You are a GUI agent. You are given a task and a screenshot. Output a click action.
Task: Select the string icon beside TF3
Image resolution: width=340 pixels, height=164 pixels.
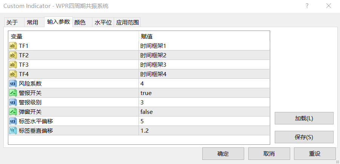pyautogui.click(x=13, y=65)
